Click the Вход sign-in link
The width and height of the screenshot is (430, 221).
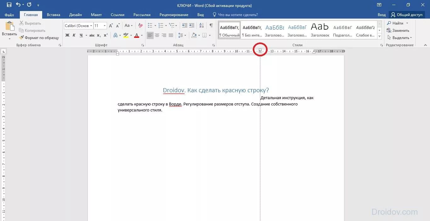pos(382,15)
